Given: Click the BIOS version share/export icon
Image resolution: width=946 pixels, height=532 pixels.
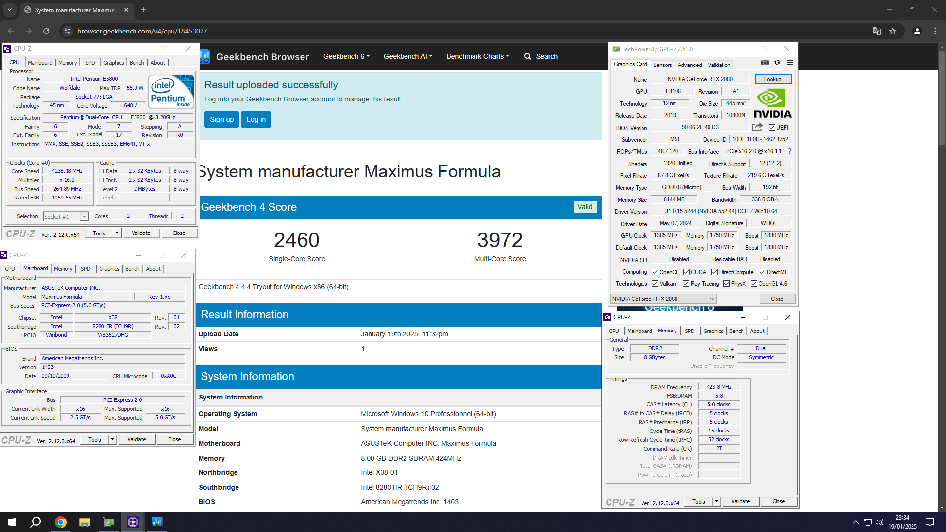Looking at the screenshot, I should [x=757, y=127].
